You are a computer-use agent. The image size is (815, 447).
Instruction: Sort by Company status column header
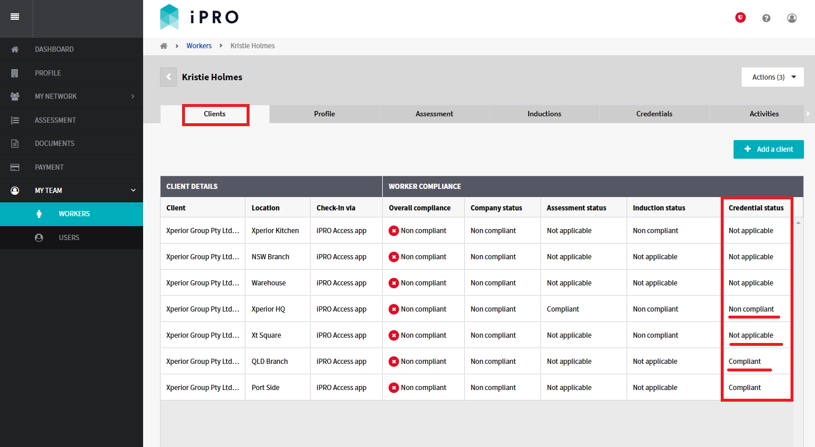tap(503, 208)
